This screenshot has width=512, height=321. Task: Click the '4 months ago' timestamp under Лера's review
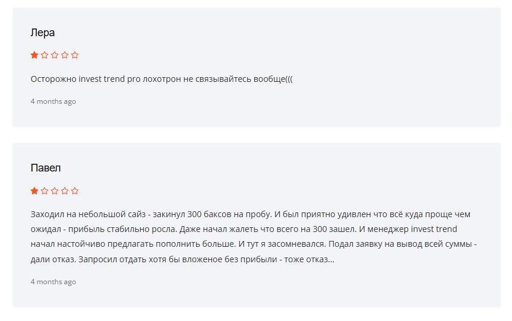[53, 101]
